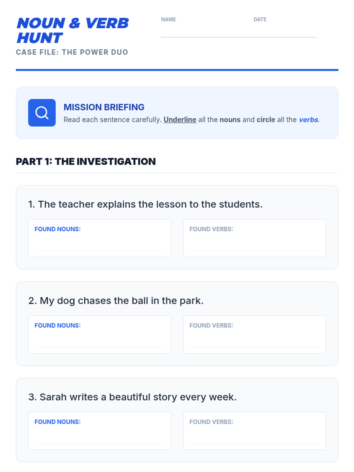Select the "Case File: The Power Duo" subtitle
Viewport: 354px width, 472px height.
tap(72, 52)
